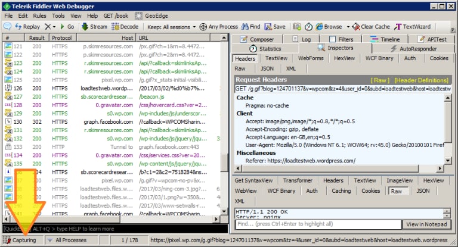The image size is (458, 247).
Task: Open the Timeline tab
Action: tap(385, 39)
